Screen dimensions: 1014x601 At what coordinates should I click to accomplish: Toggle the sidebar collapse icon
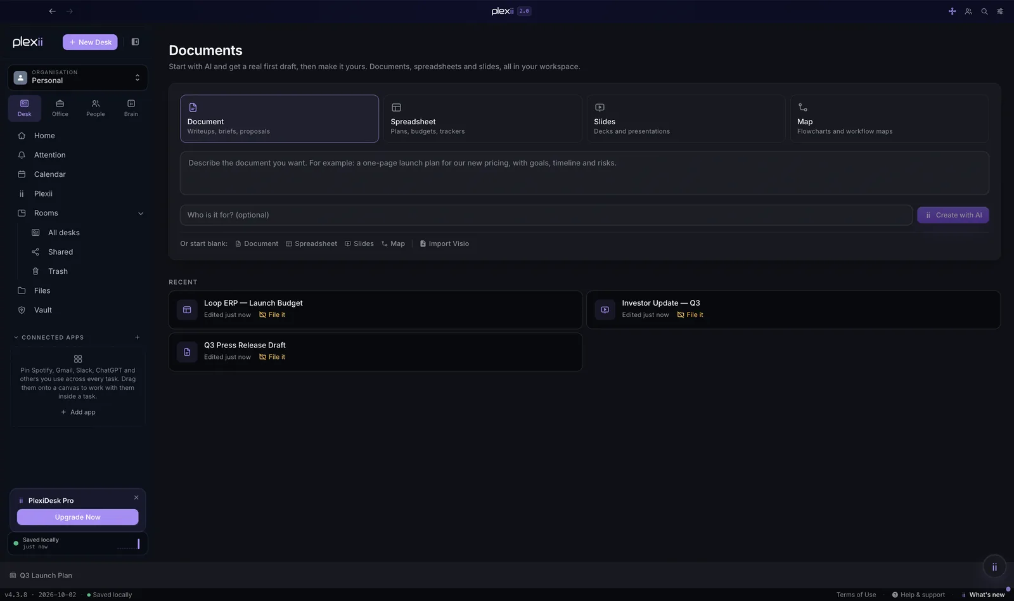[x=135, y=42]
